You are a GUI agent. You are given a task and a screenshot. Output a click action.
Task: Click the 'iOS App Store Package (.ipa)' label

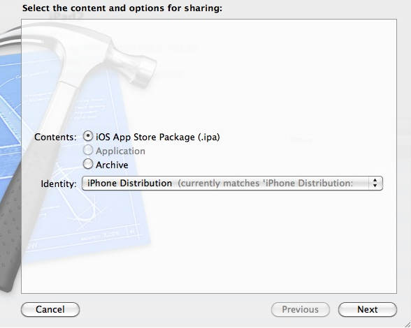point(158,137)
